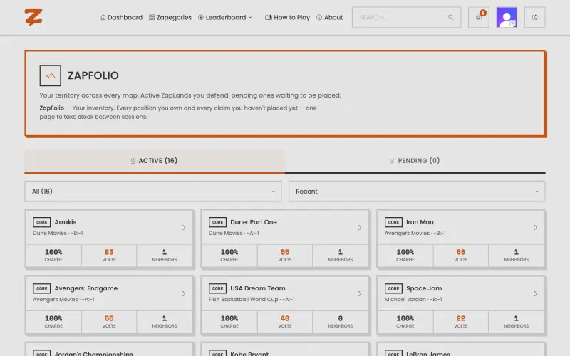Switch to the Active (16) tab
This screenshot has width=570, height=356.
coord(155,161)
